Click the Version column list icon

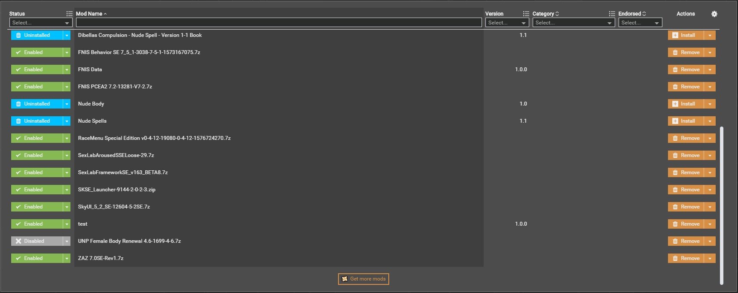(x=526, y=14)
